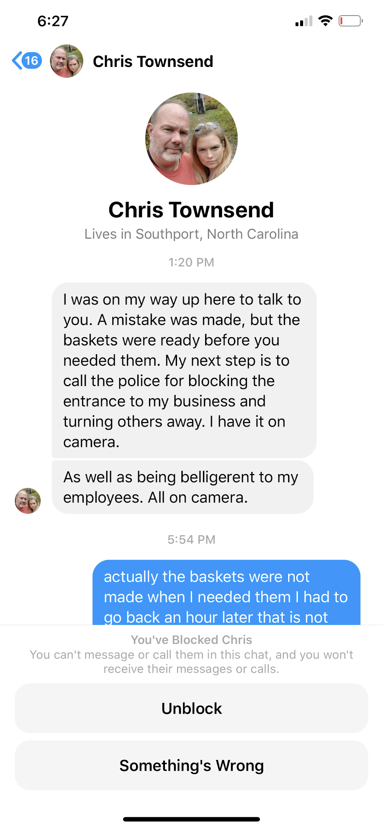Tap the large Chris Townsend profile name
Viewport: 383px width, 829px height.
[191, 210]
